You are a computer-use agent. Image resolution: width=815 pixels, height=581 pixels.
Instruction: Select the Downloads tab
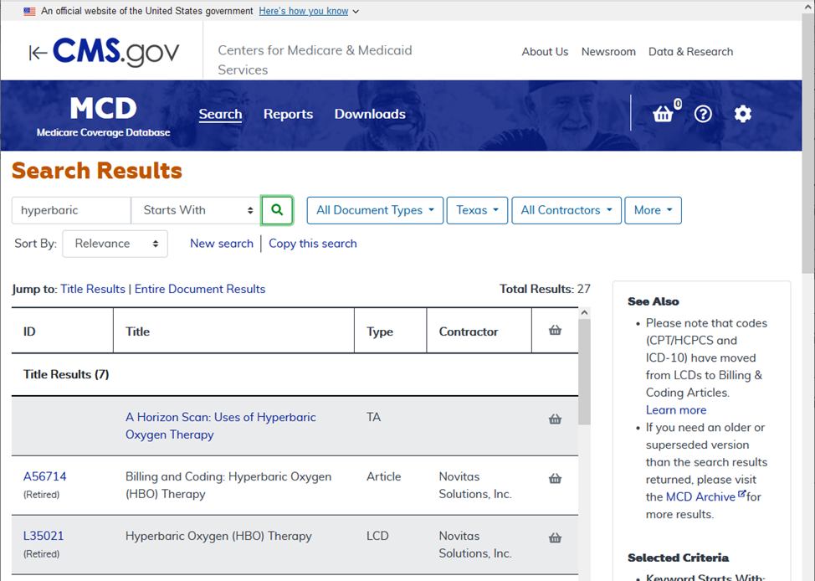[x=370, y=114]
